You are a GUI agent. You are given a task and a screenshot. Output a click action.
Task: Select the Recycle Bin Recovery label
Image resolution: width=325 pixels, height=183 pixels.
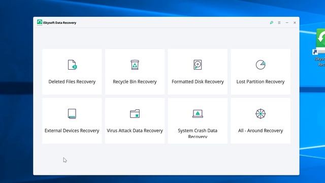tap(135, 82)
